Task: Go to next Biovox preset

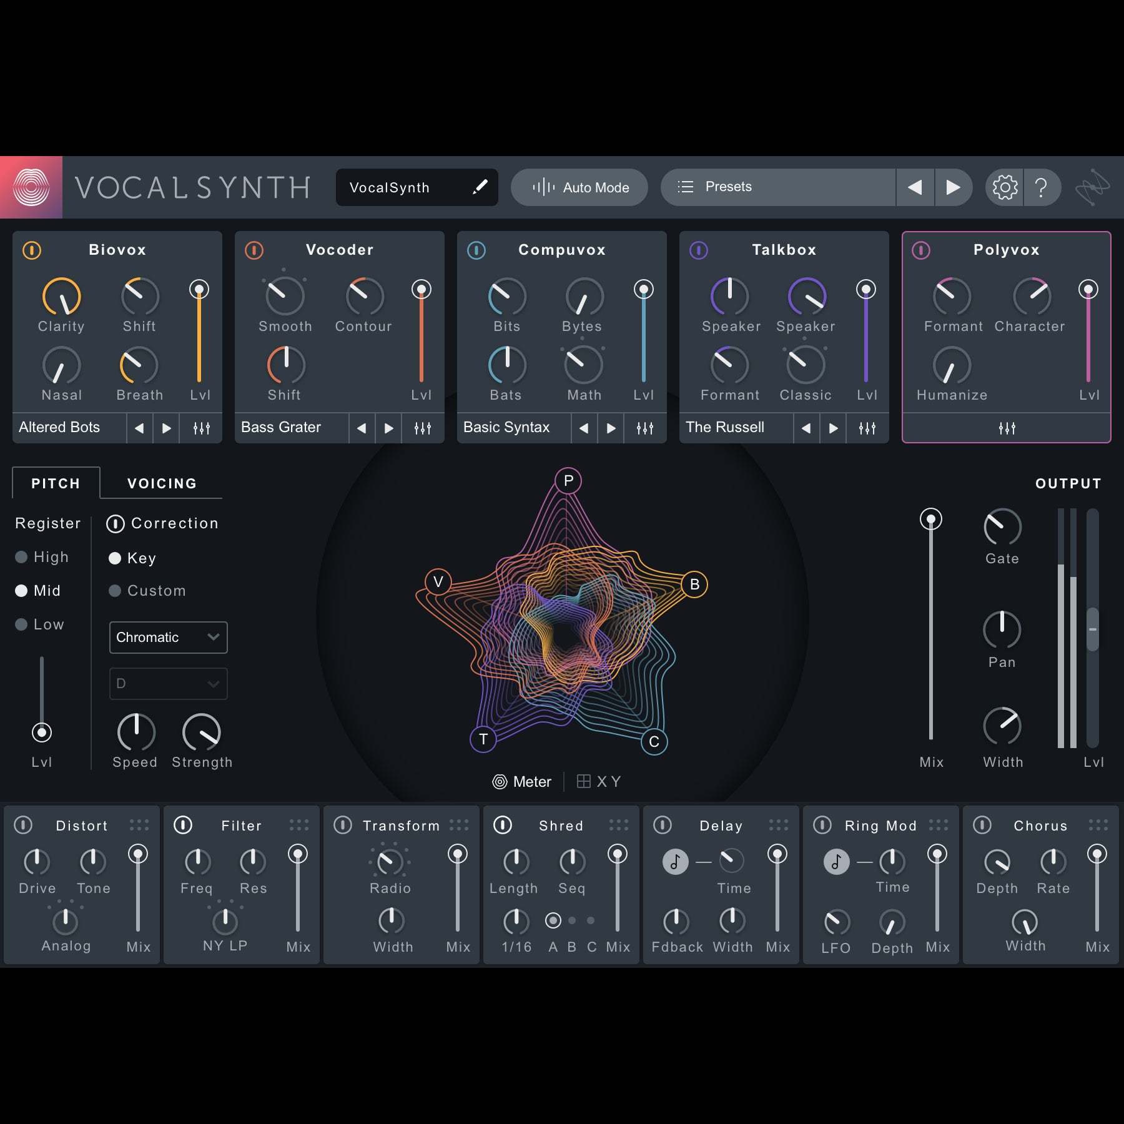Action: coord(166,428)
